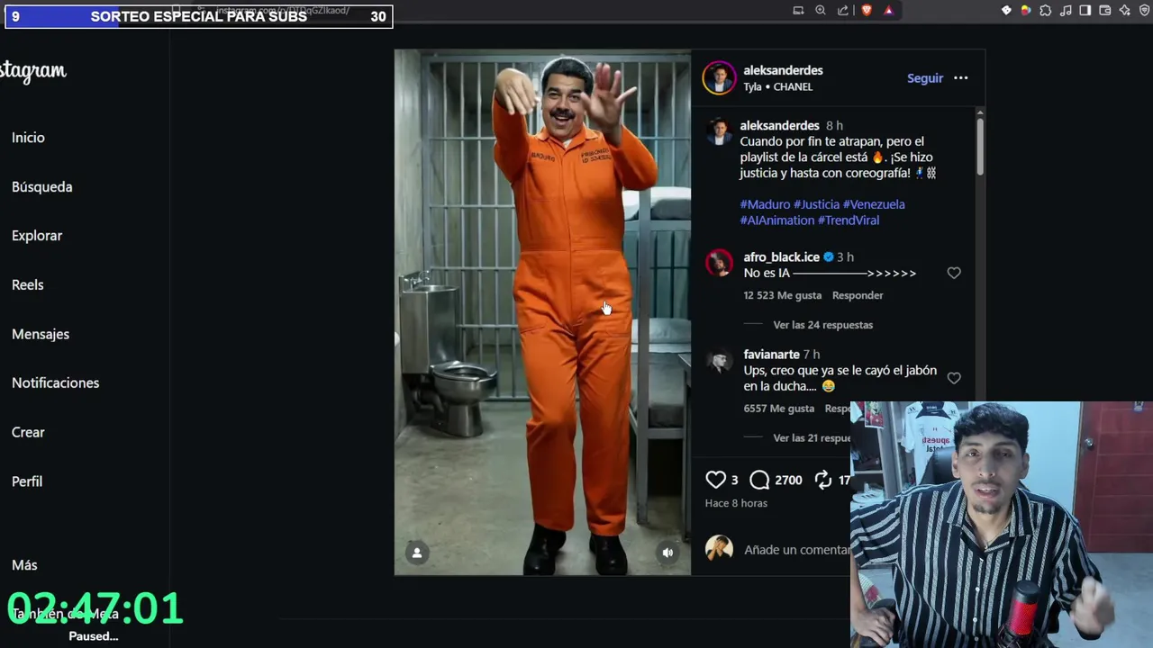
Task: Open aleksanderdes profile picture in header
Action: (719, 78)
